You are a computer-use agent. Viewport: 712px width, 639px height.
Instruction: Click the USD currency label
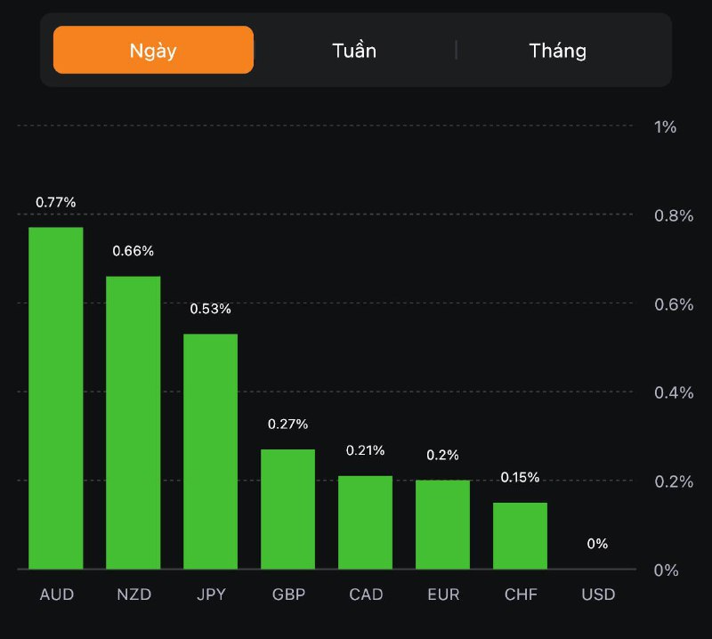(x=598, y=595)
